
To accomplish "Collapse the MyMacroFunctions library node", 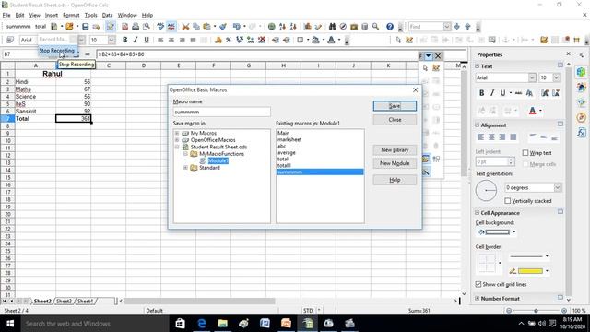I will (185, 154).
